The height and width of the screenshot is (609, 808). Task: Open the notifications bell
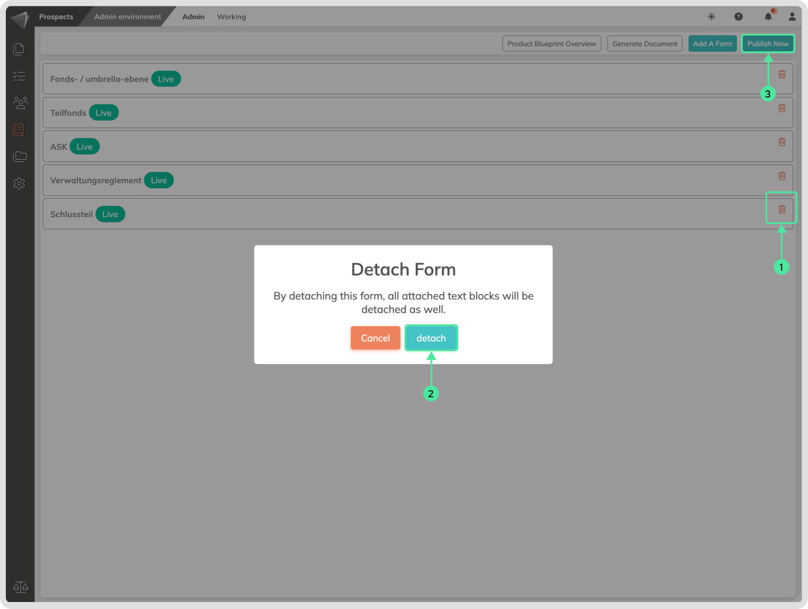pos(768,17)
